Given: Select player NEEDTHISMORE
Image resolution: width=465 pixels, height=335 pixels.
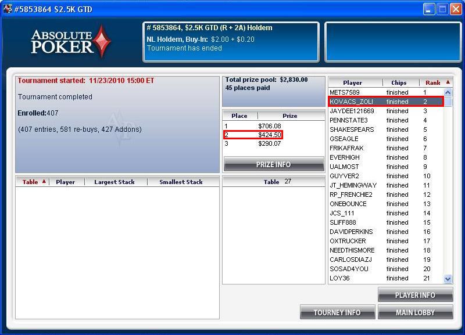Looking at the screenshot, I should click(x=386, y=250).
